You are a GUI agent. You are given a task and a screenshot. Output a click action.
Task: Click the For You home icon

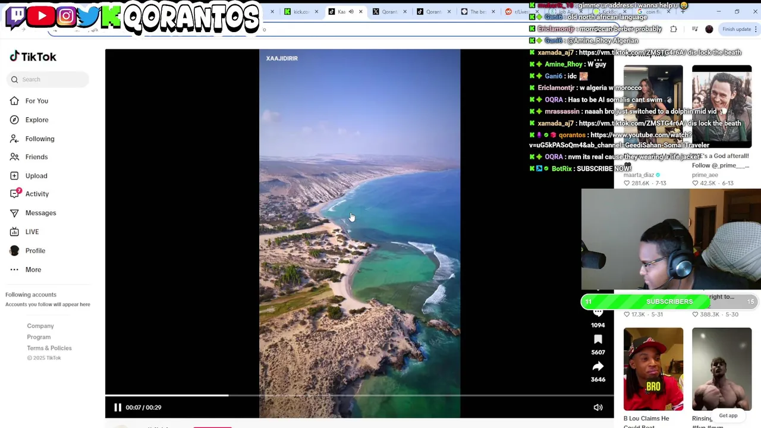point(14,101)
